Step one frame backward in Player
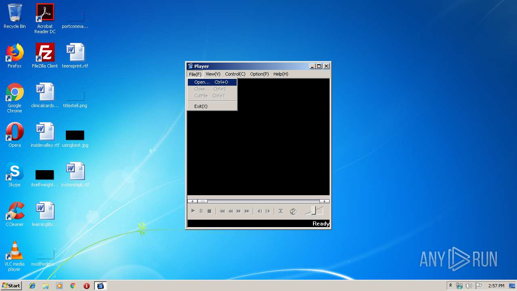 (260, 211)
